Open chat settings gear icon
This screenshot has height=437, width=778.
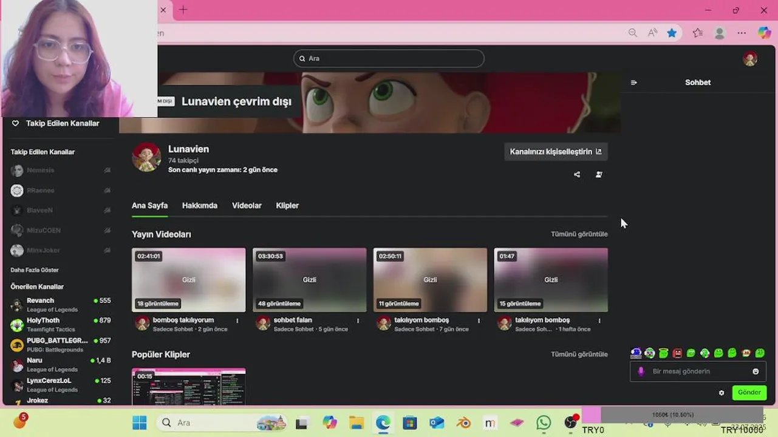(x=722, y=393)
